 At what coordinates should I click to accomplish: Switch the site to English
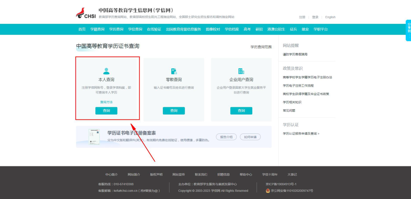(x=330, y=17)
